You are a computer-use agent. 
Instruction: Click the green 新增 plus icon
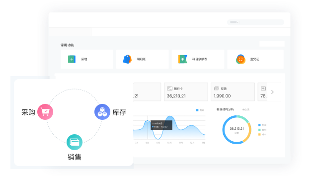tap(72, 59)
